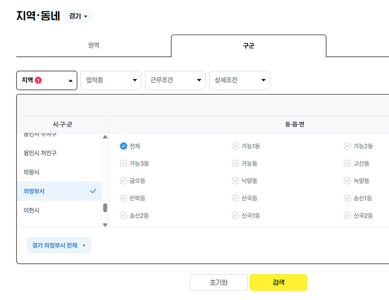Viewport: 389px width, 300px height.
Task: Click the 시·구·군 list scrollbar thumb
Action: point(105,208)
